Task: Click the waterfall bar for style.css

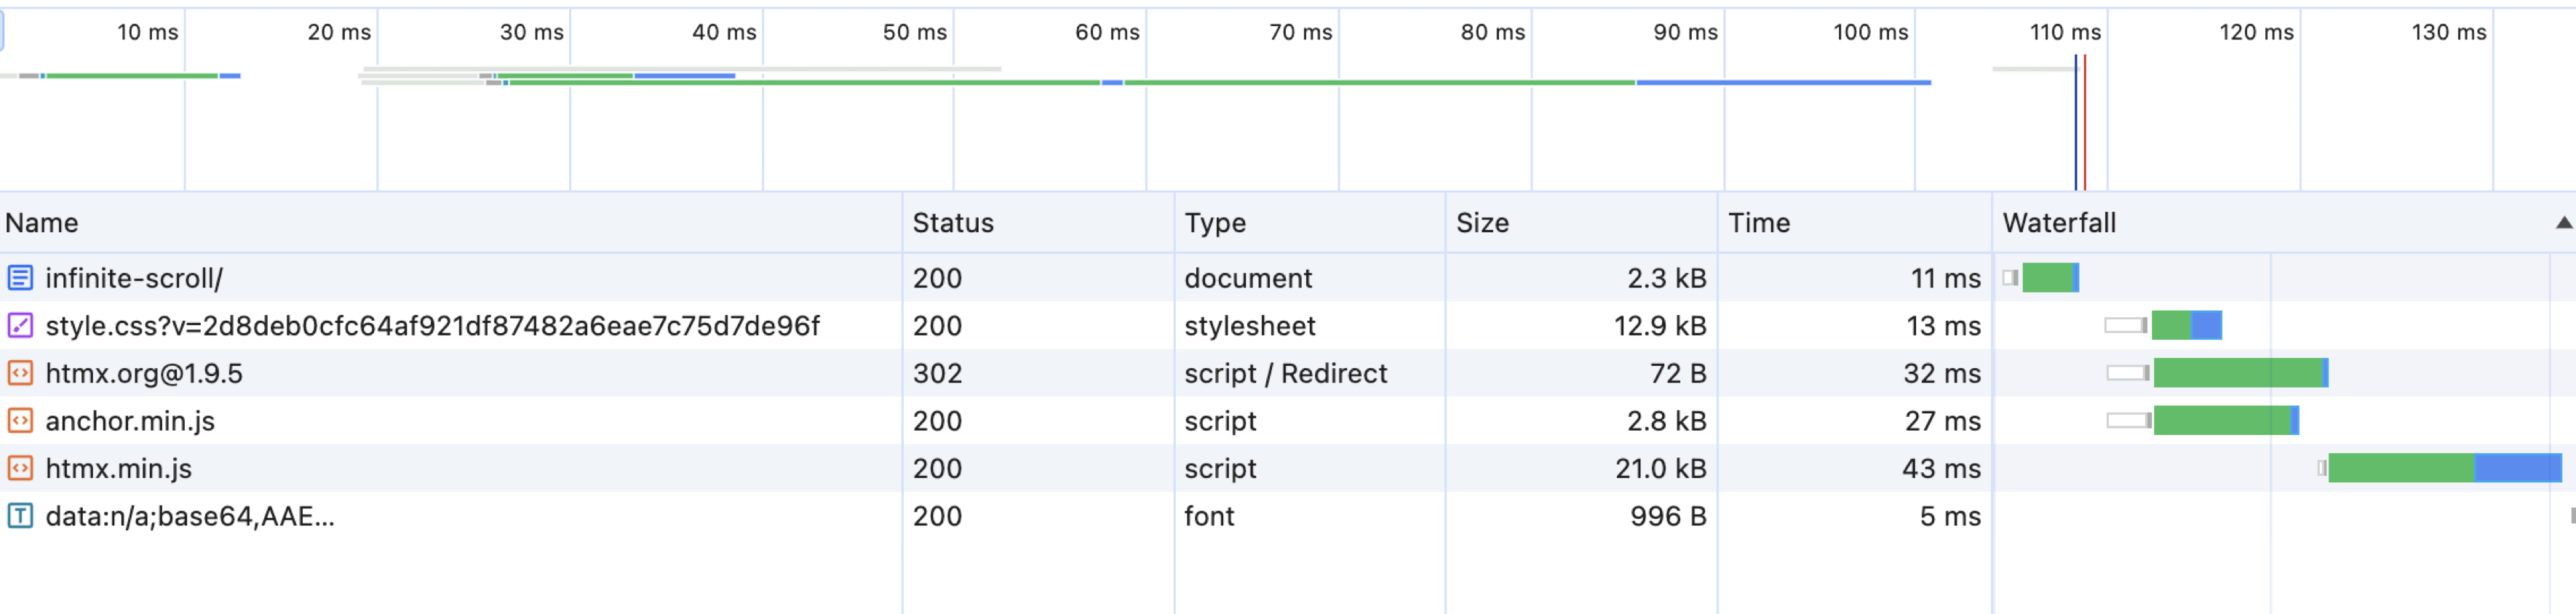Action: click(x=2163, y=325)
